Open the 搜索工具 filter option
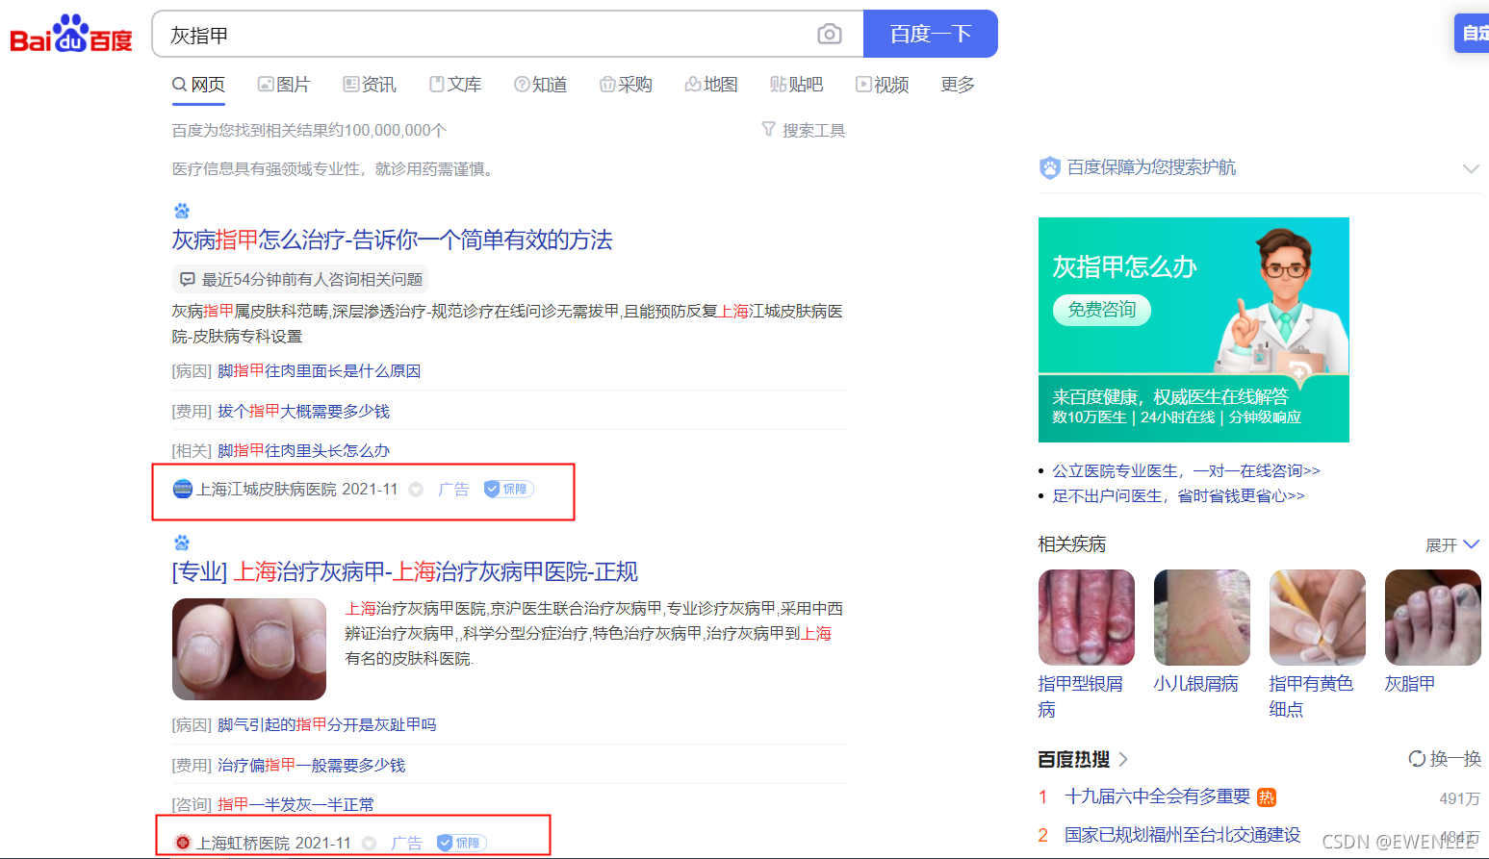The width and height of the screenshot is (1489, 859). pyautogui.click(x=804, y=130)
